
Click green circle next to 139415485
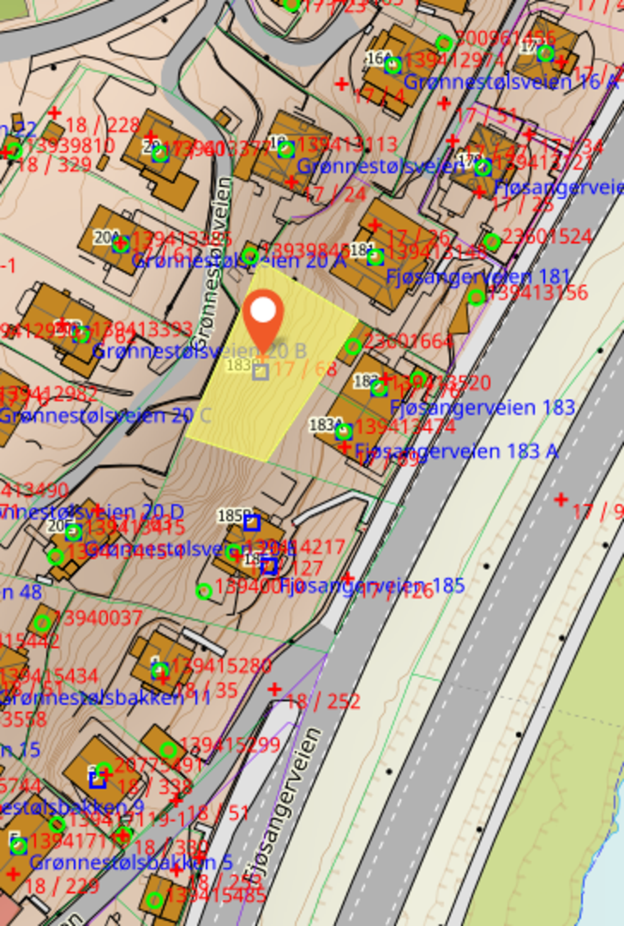pos(154,900)
